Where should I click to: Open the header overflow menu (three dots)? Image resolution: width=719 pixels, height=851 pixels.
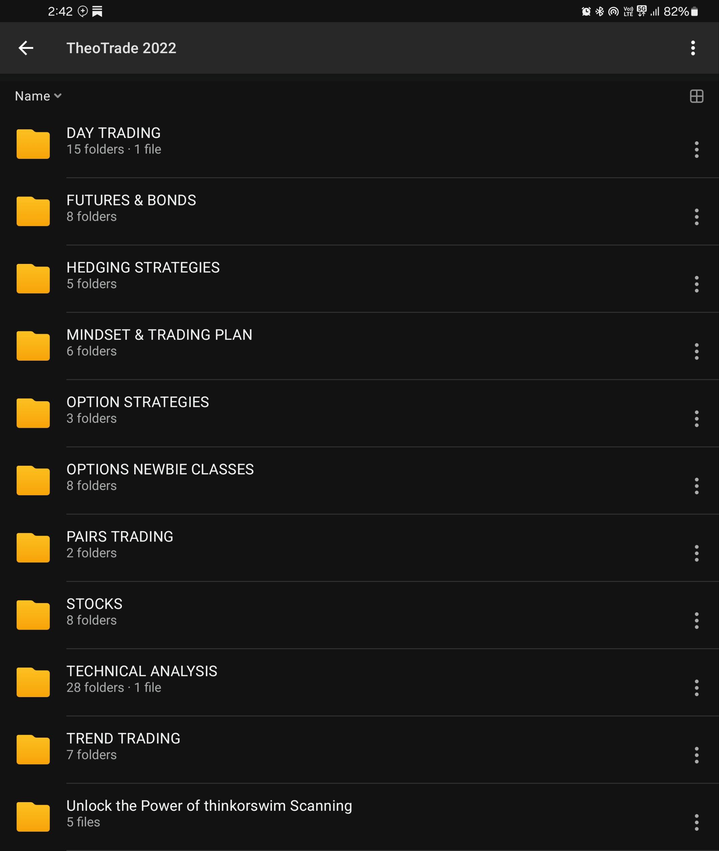coord(692,48)
